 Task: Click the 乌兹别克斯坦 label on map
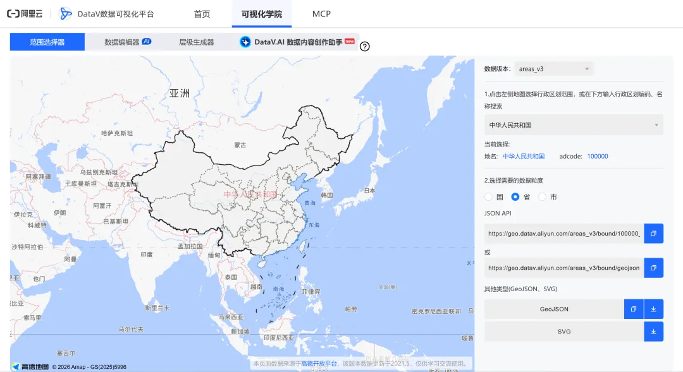click(x=99, y=172)
